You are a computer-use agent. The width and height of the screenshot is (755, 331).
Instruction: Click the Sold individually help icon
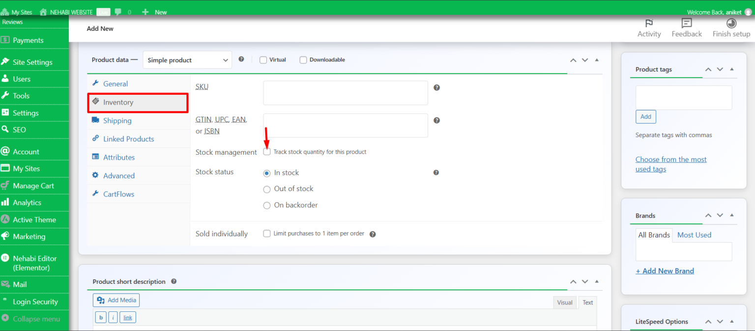coord(373,234)
